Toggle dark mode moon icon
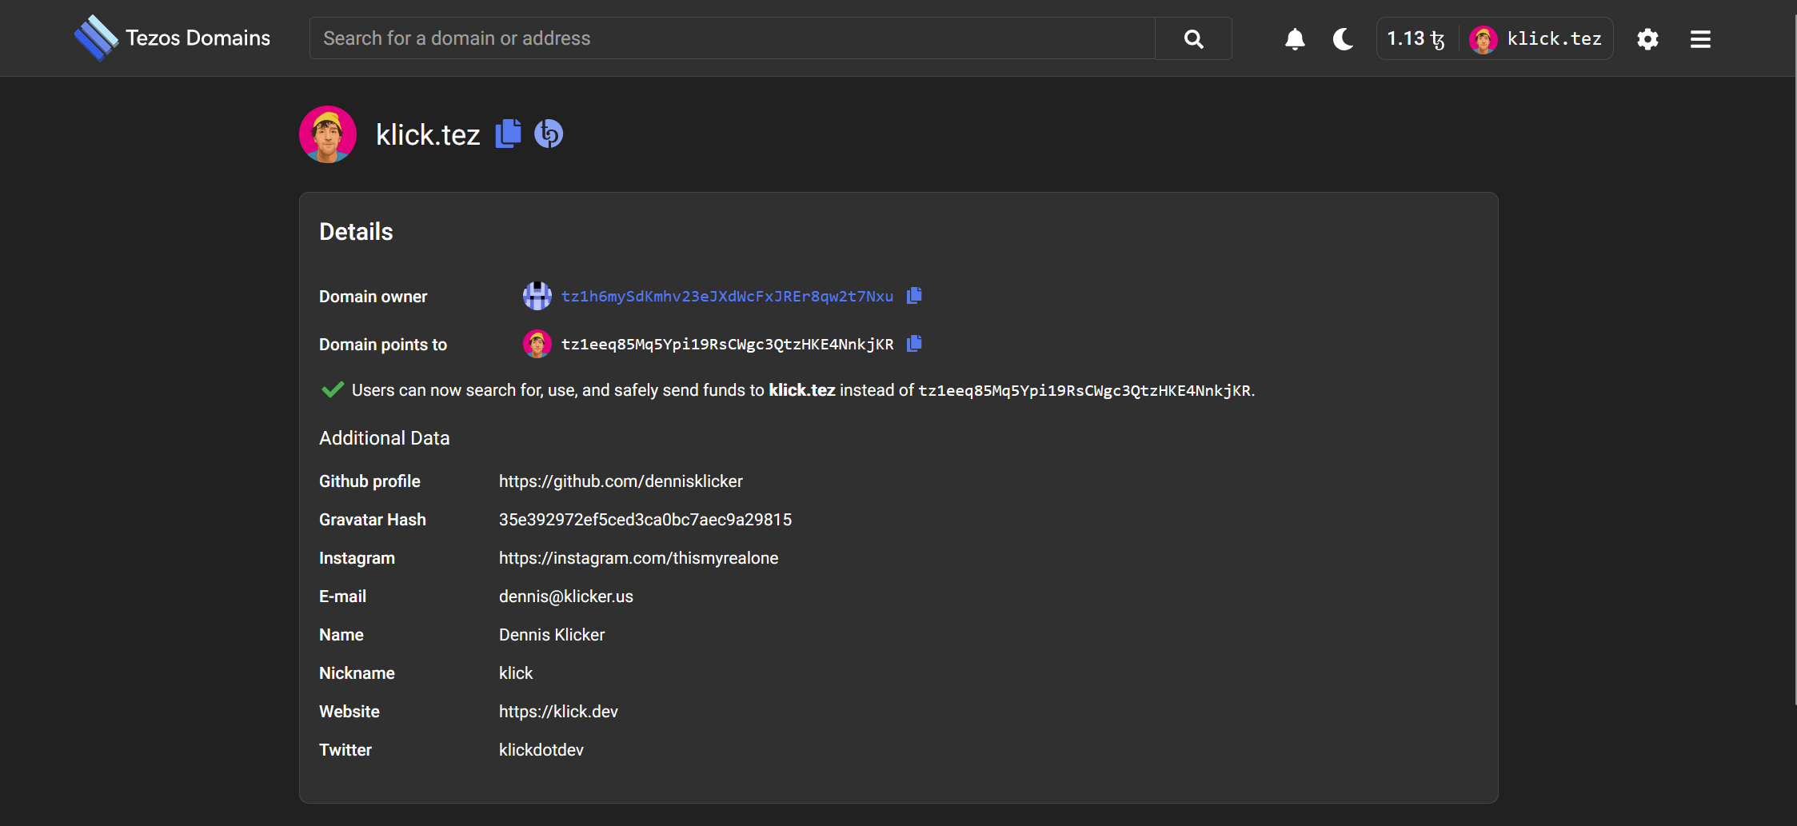Viewport: 1797px width, 826px height. click(x=1343, y=38)
